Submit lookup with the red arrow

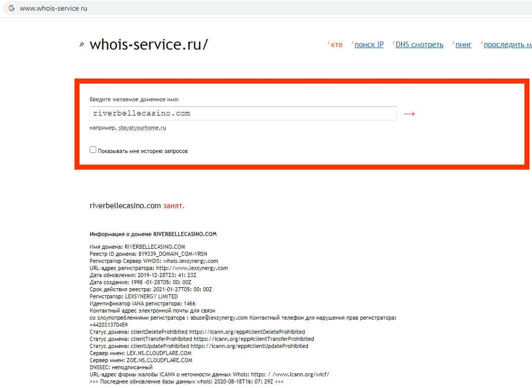pos(409,114)
